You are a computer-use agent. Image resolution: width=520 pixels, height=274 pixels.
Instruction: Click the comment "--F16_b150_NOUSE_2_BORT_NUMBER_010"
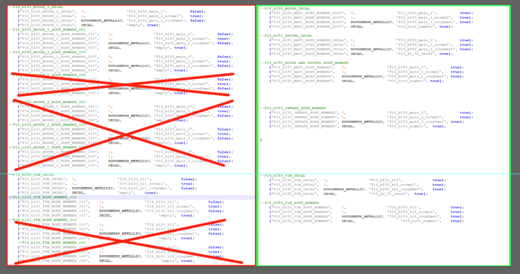click(x=47, y=125)
